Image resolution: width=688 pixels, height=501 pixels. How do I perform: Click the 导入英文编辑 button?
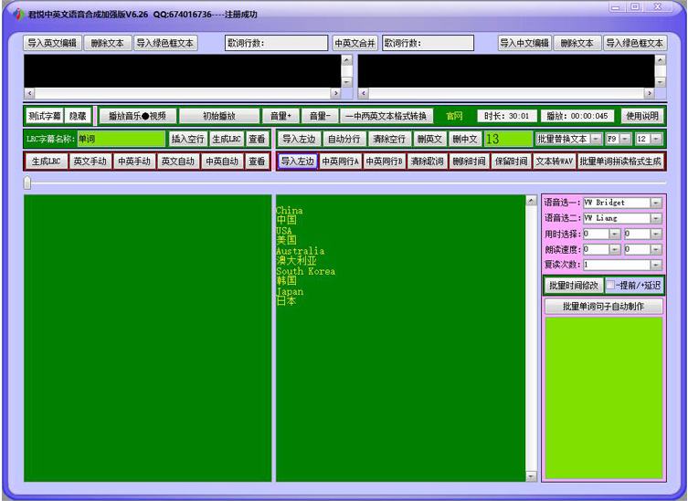coord(52,43)
